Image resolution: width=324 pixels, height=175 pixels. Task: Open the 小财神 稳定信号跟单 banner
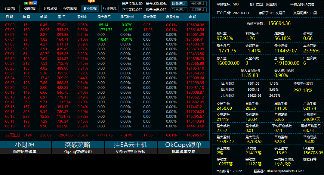pyautogui.click(x=25, y=148)
